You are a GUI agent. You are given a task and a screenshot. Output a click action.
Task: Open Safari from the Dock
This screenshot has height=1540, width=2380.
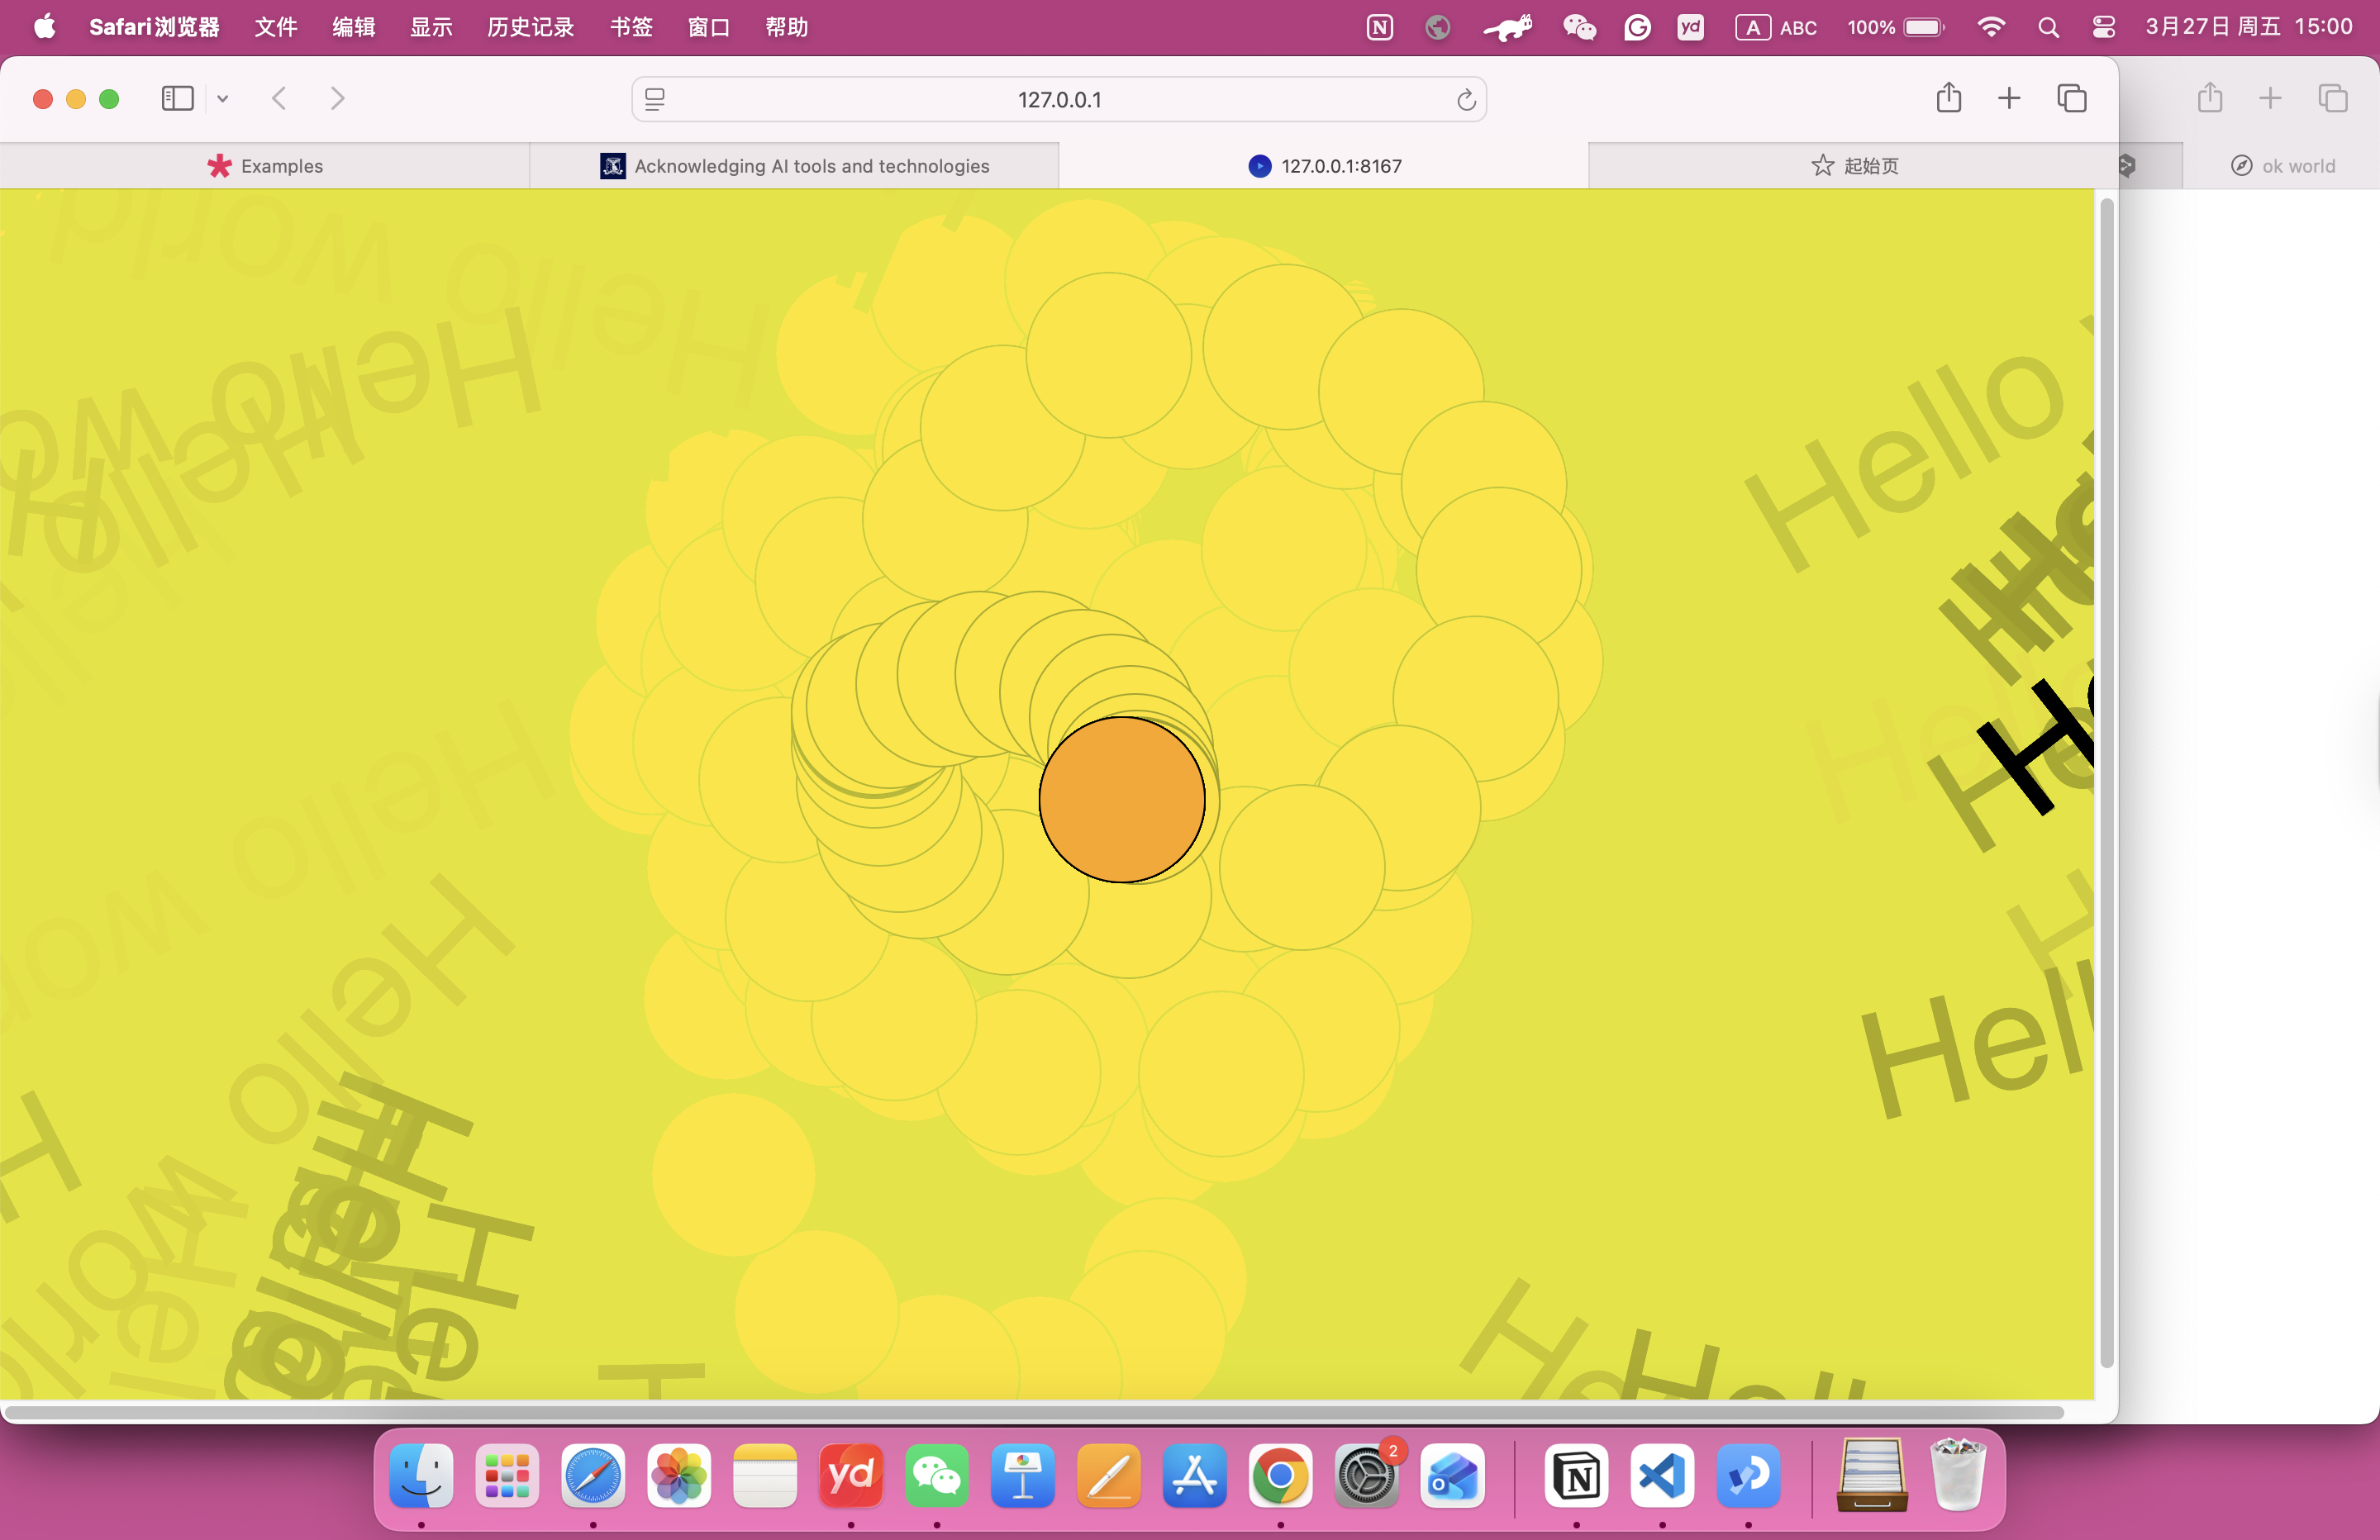(x=593, y=1475)
